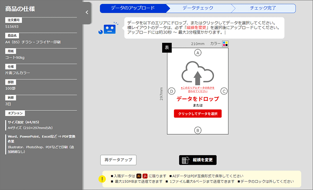Click the 納期 label
Image resolution: width=313 pixels, height=190 pixels.
(x=11, y=97)
